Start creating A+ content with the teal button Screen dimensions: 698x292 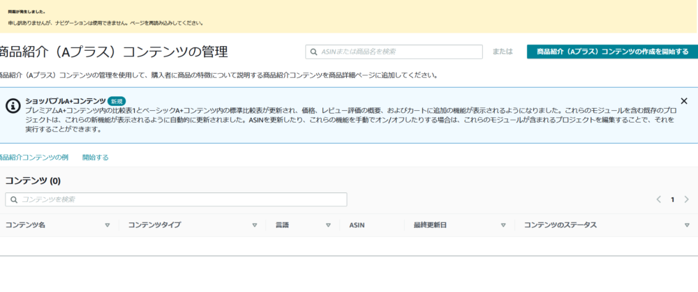[x=611, y=52]
